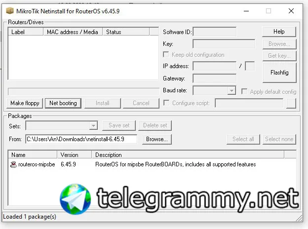Click the Gateway input field

point(215,78)
